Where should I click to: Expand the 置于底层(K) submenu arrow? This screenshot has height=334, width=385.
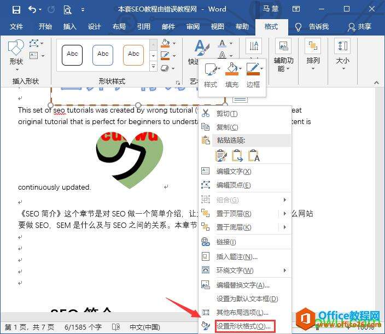click(285, 227)
